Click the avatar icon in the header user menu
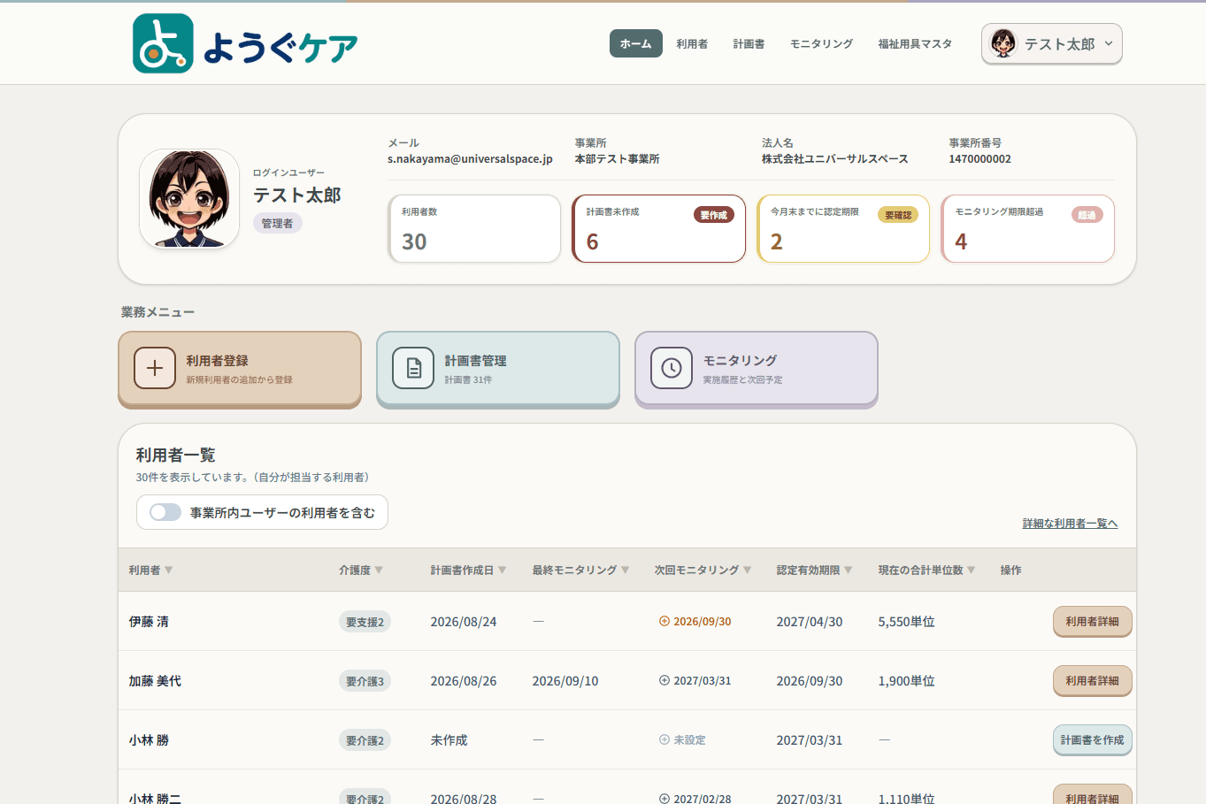 [x=1003, y=43]
